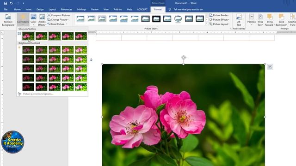Click the Alt Text button
The width and height of the screenshot is (296, 166).
click(x=239, y=20)
